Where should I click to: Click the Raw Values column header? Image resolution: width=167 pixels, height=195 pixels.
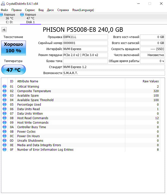142,81
